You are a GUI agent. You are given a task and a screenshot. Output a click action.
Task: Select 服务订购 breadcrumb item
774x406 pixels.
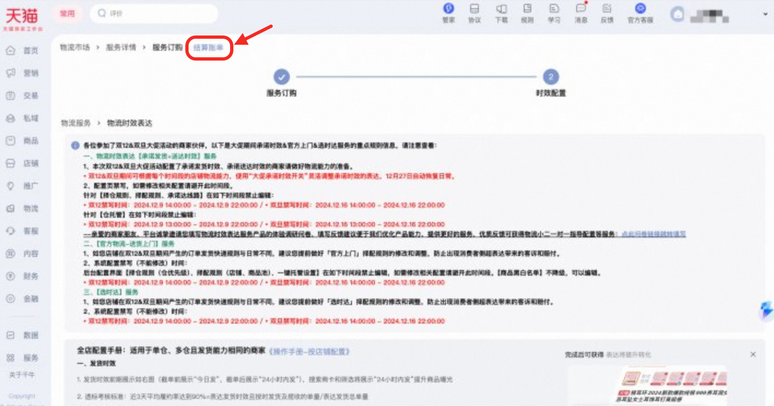[167, 47]
